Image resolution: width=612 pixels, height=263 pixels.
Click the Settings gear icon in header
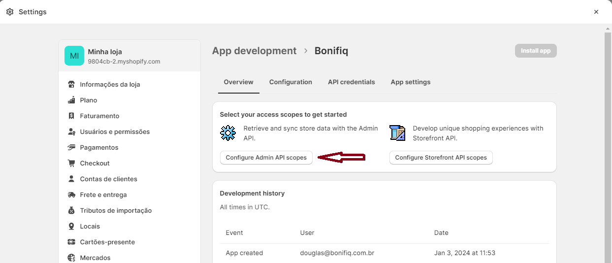coord(10,12)
